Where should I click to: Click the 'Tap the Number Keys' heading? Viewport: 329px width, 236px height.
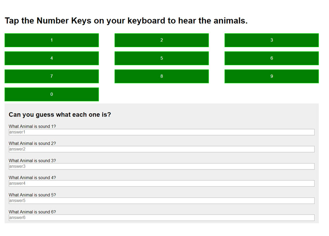(x=126, y=21)
